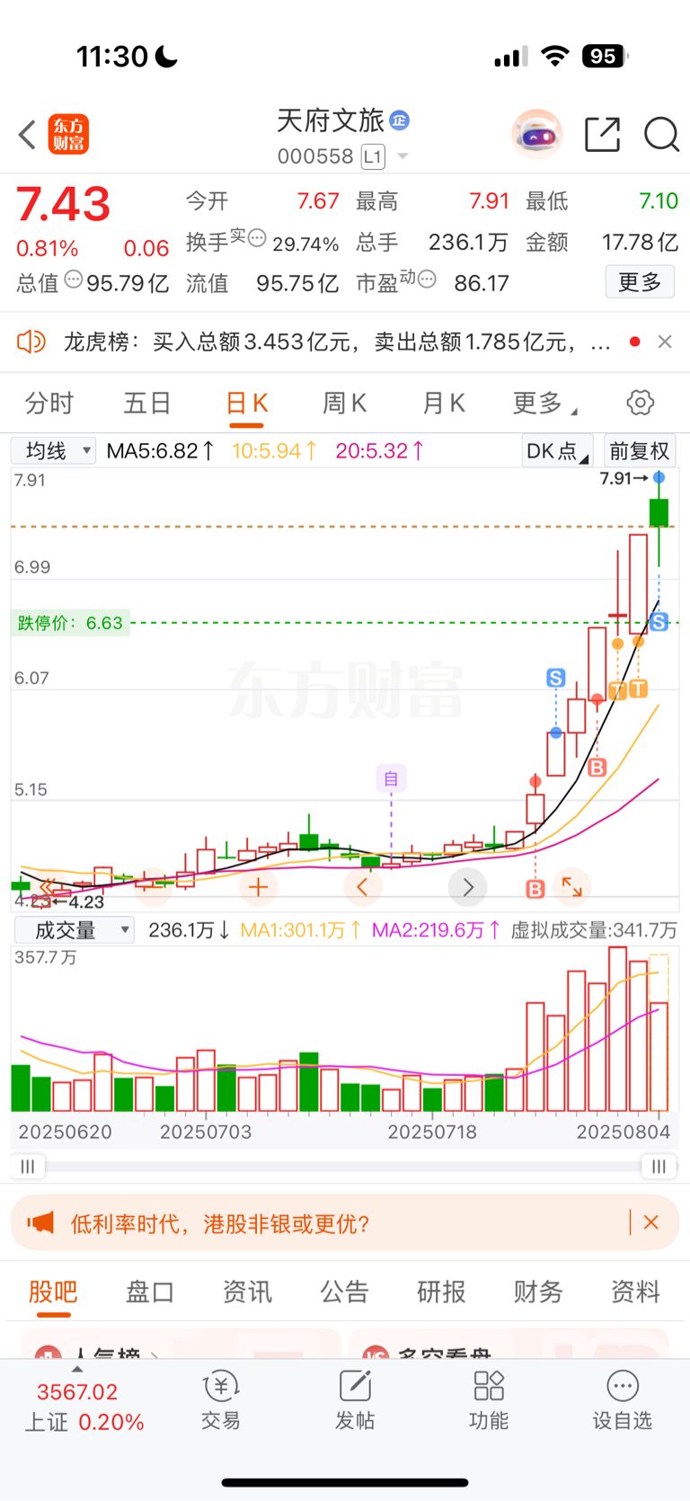This screenshot has height=1501, width=690.
Task: Tap 设自选 in bottom bar
Action: click(622, 1401)
